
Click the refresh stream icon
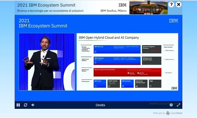click(x=25, y=105)
